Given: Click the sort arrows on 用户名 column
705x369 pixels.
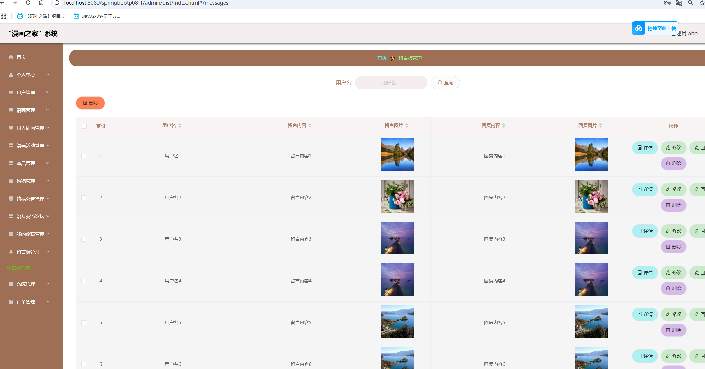Looking at the screenshot, I should point(180,126).
